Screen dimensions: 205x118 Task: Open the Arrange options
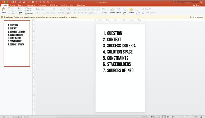131,11
